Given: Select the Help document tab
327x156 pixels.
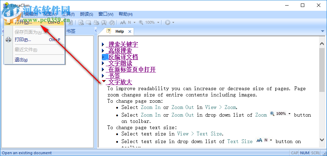Looking at the screenshot, I should [119, 31].
